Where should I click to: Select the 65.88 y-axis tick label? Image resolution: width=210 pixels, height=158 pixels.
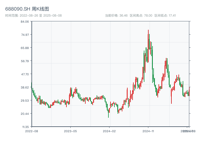(25, 48)
